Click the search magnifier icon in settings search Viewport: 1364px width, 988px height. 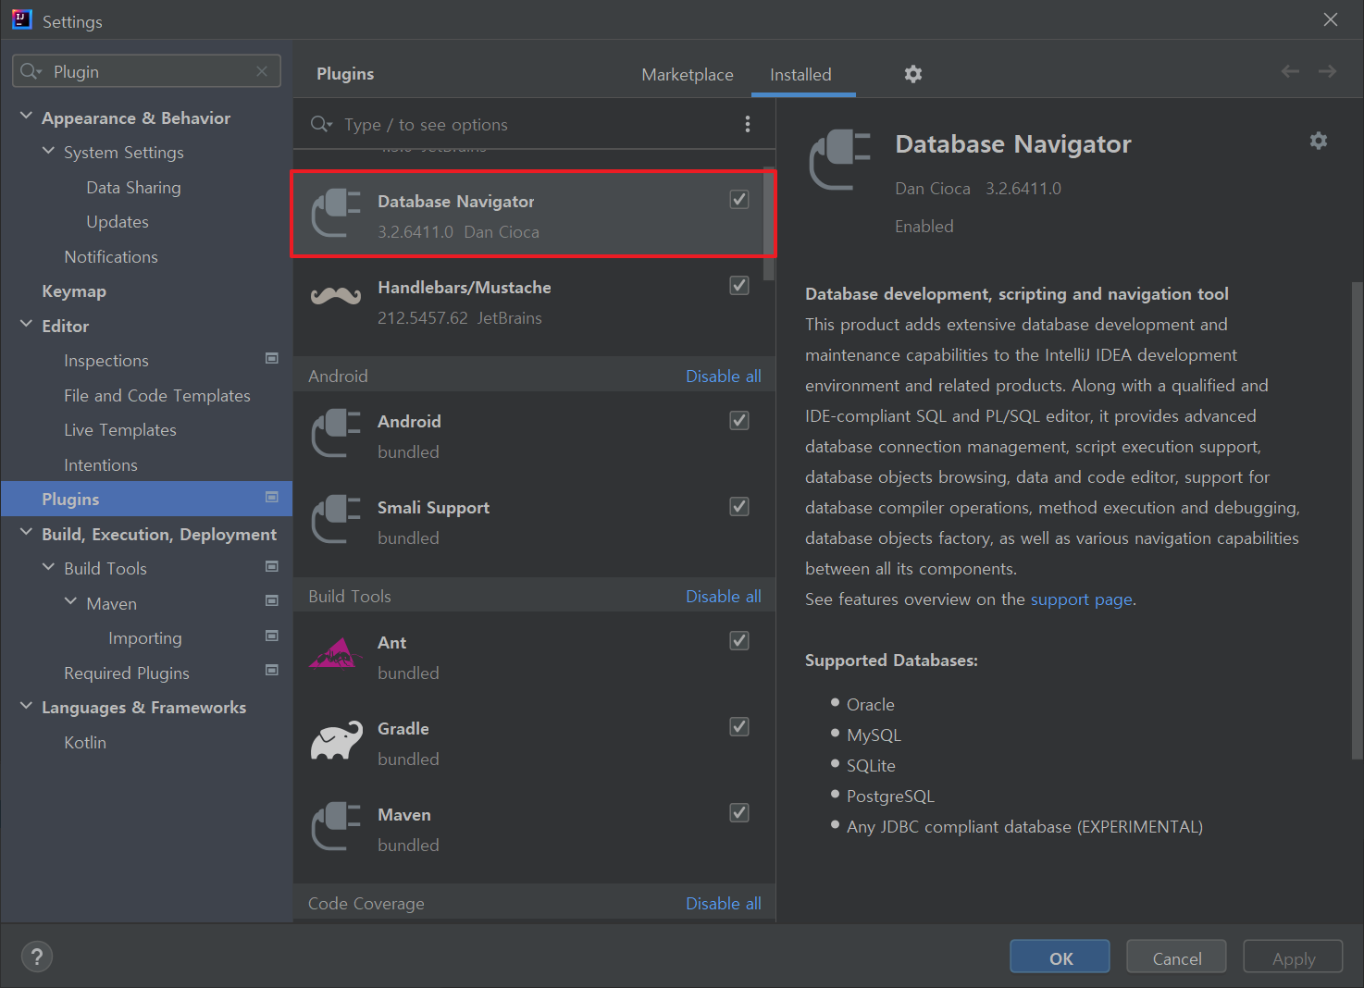31,71
